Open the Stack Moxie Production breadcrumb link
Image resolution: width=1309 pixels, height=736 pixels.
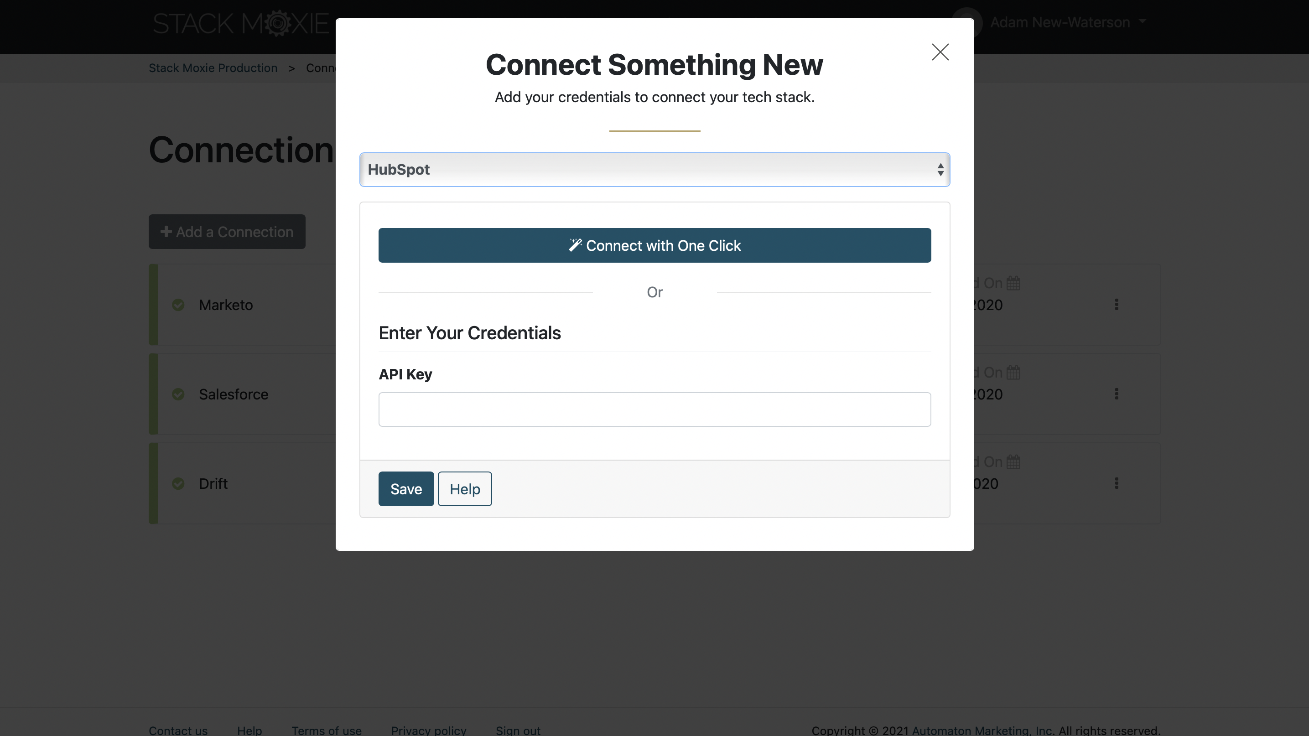coord(213,67)
